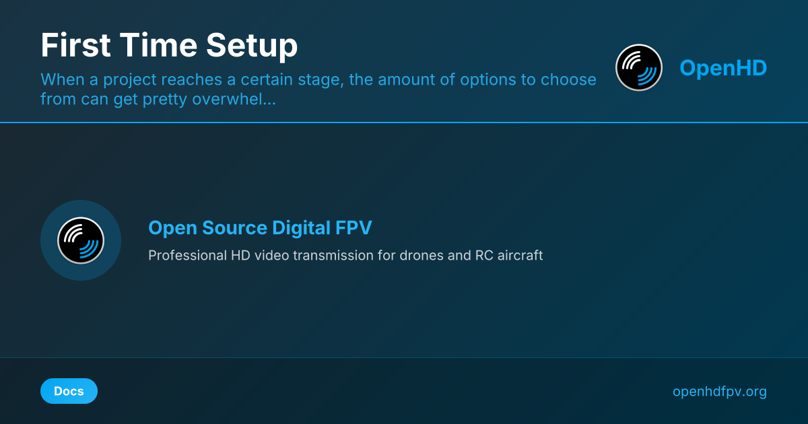
Task: Click the OpenHD logo in the header
Action: pos(639,67)
